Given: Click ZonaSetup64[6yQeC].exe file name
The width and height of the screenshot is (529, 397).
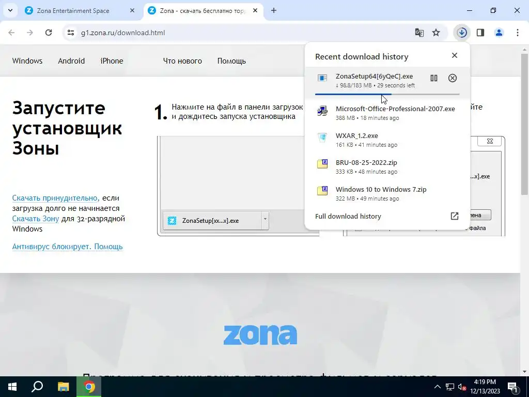Looking at the screenshot, I should click(x=374, y=77).
